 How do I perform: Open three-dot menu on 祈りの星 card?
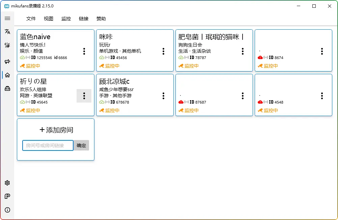pos(84,96)
